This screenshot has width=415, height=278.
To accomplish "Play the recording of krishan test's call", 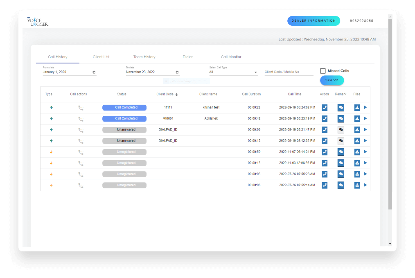I will pyautogui.click(x=365, y=107).
